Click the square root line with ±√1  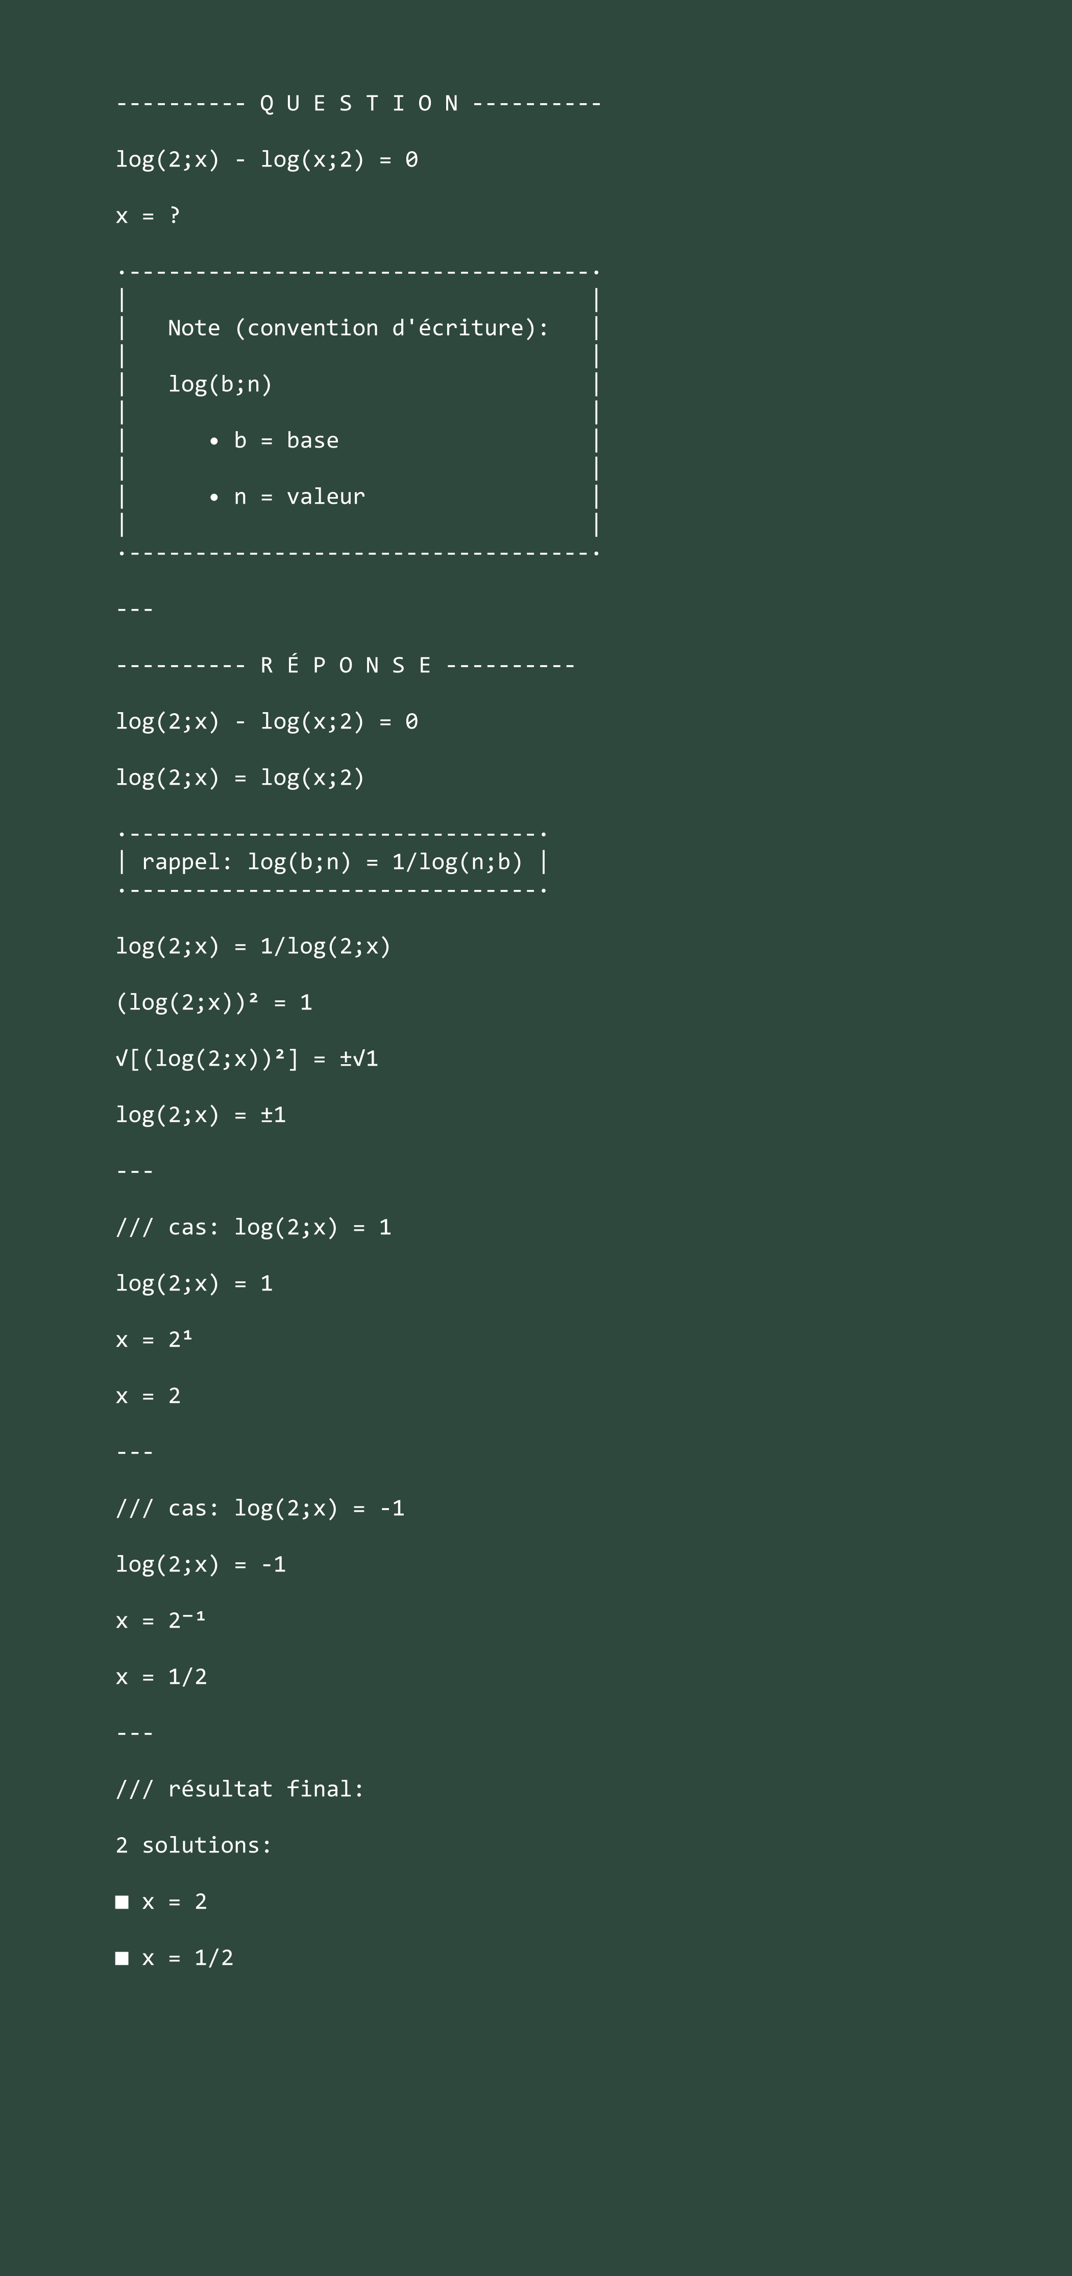tap(247, 1059)
